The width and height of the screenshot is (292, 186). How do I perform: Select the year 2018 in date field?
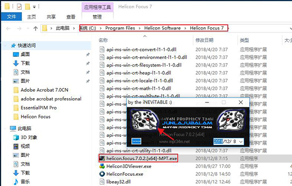pos(219,142)
